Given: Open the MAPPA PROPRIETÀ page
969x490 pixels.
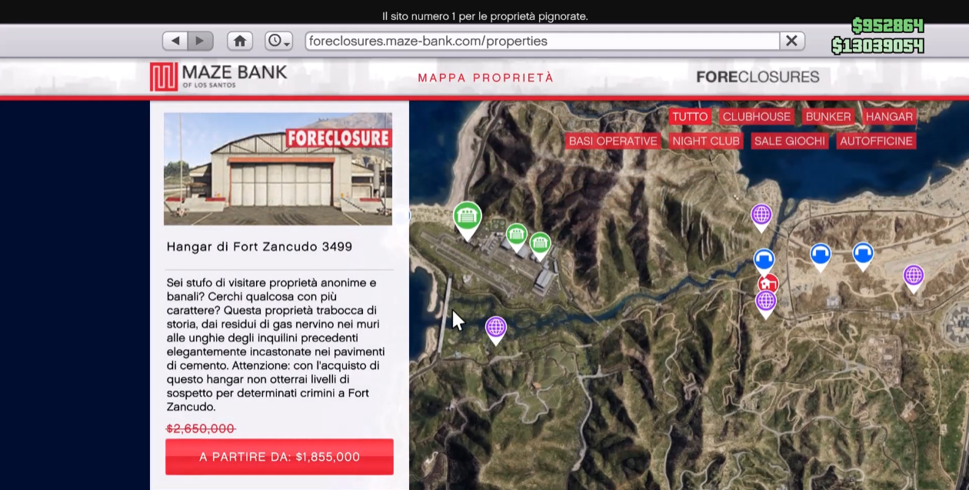Looking at the screenshot, I should 485,78.
